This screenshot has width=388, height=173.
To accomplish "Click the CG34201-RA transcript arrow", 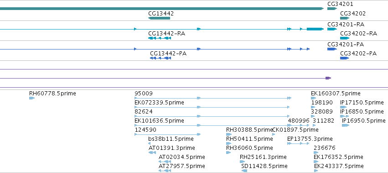I will pos(332,29).
